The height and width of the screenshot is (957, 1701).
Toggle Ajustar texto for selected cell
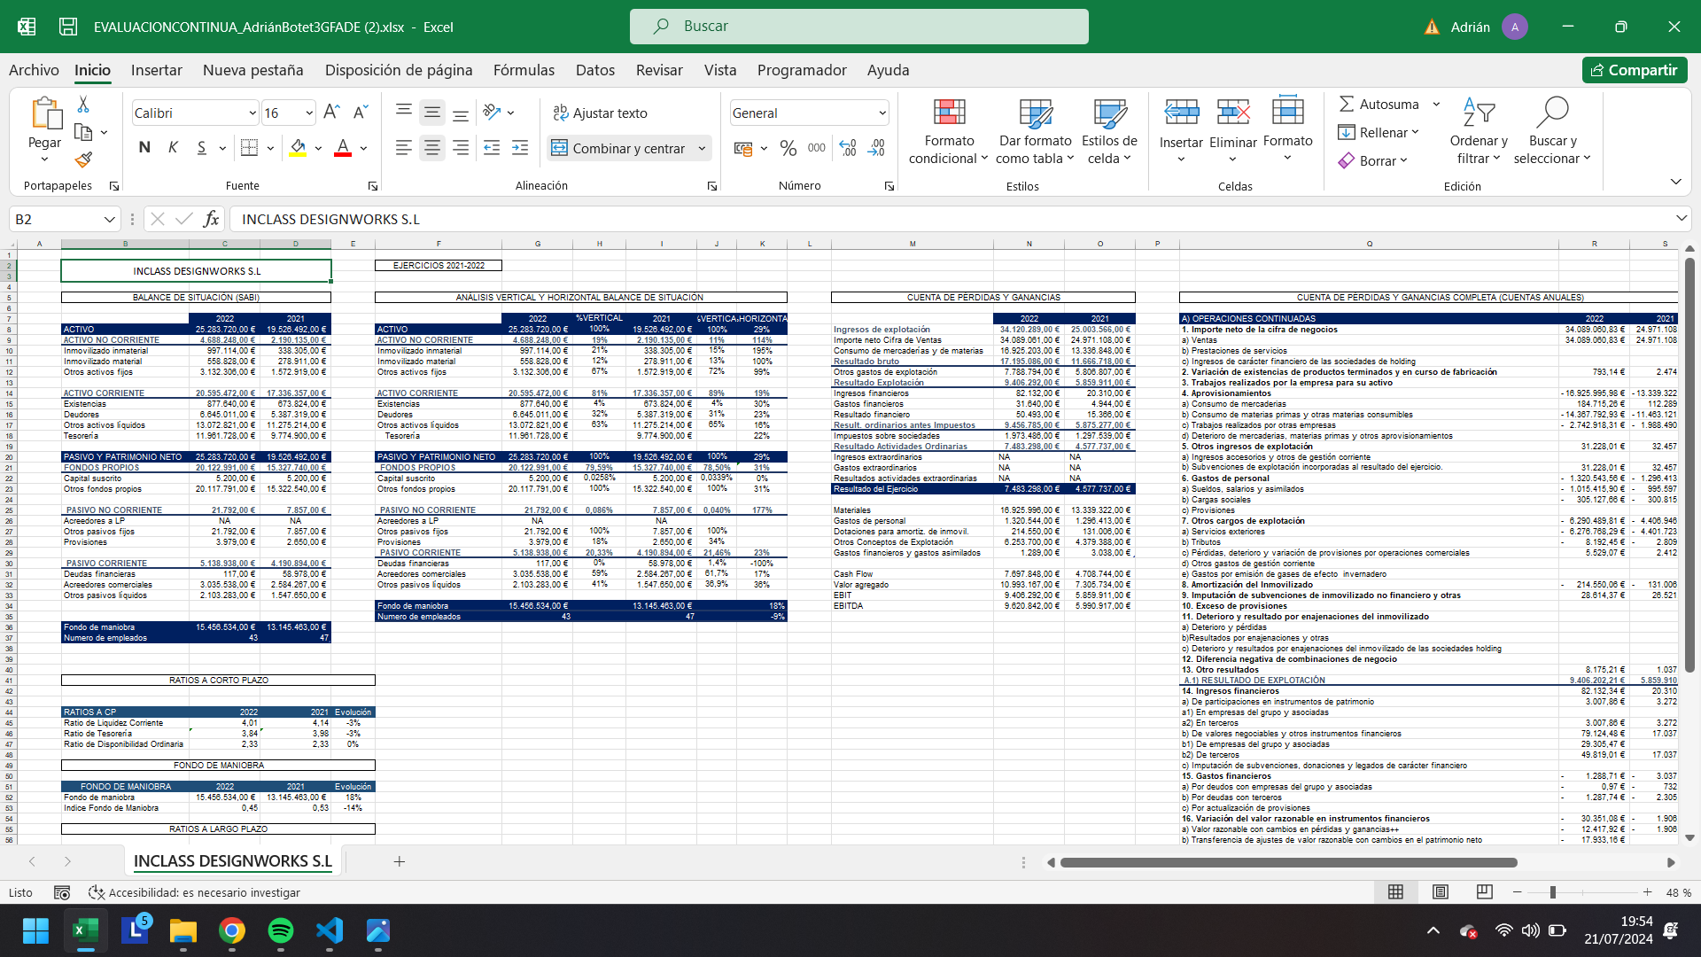tap(601, 113)
